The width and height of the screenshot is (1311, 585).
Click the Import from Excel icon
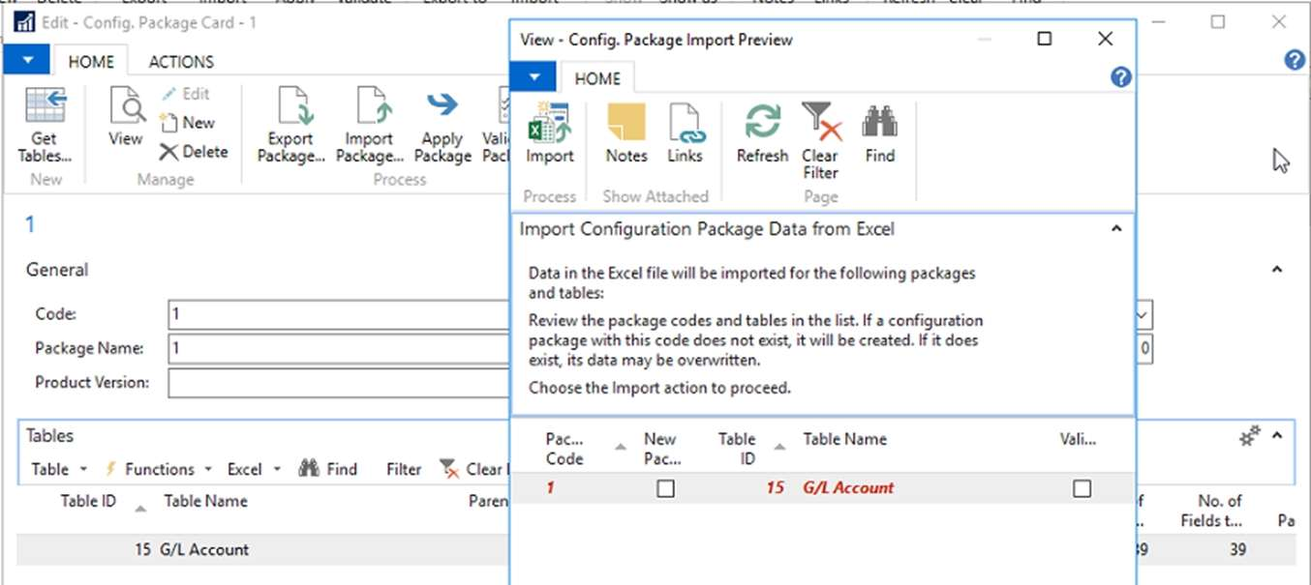click(549, 124)
